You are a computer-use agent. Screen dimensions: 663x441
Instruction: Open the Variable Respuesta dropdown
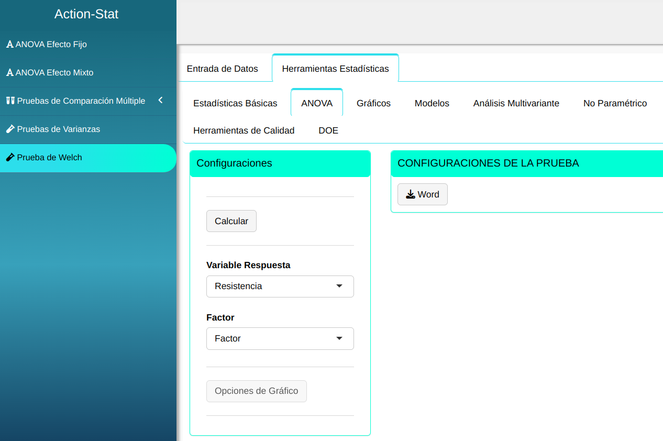[x=280, y=286]
